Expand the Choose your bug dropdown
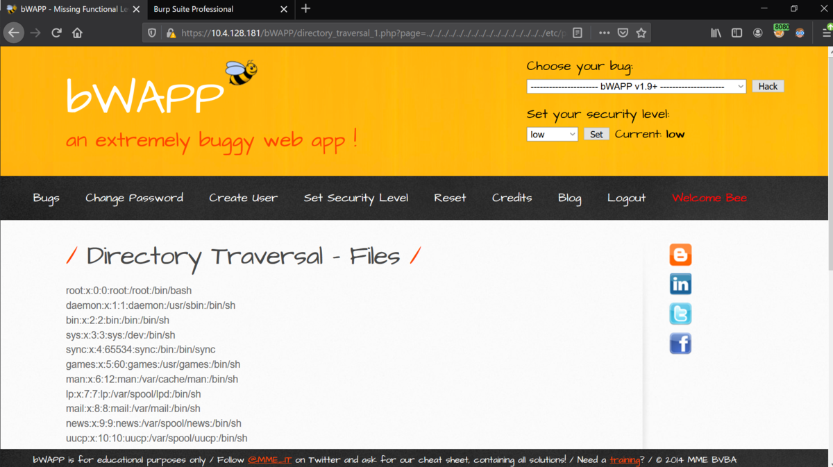Screen dimensions: 833x467 pos(637,87)
